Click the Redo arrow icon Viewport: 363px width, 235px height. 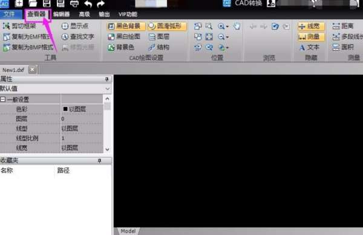click(x=100, y=4)
